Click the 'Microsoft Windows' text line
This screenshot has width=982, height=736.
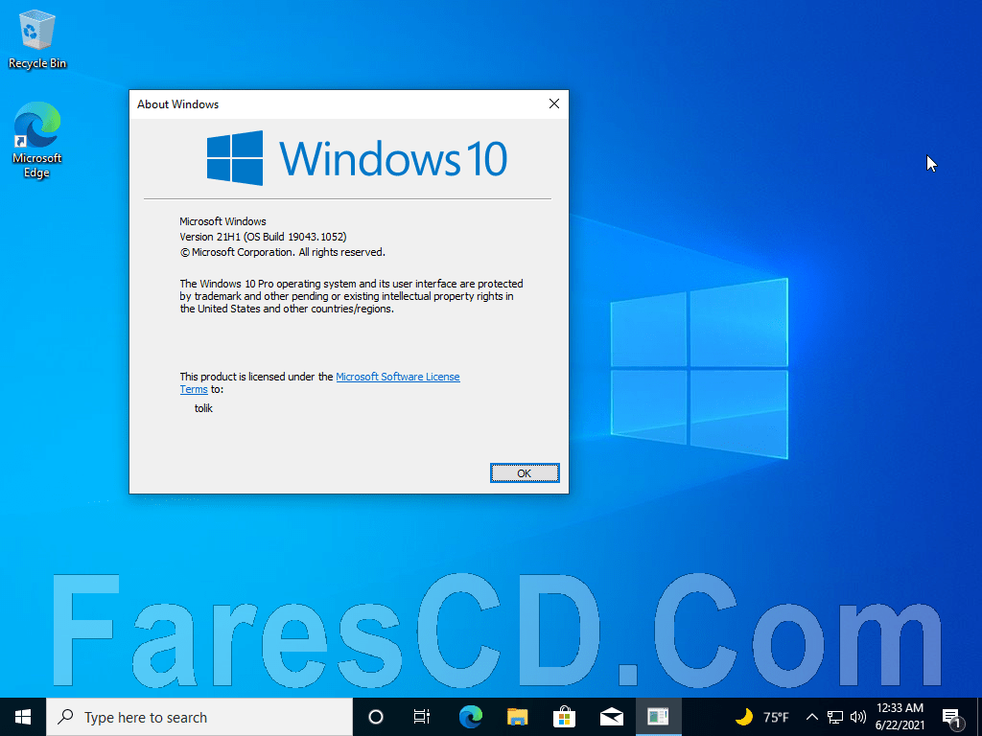222,221
